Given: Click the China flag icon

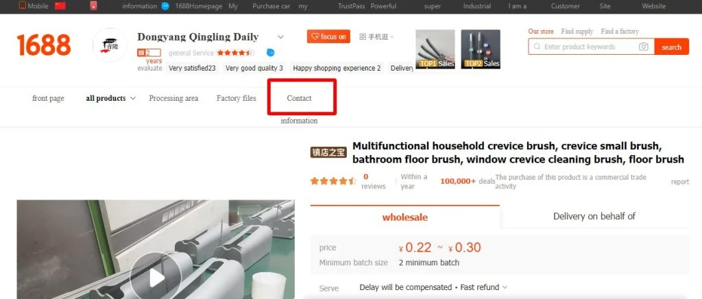Looking at the screenshot, I should click(x=60, y=5).
